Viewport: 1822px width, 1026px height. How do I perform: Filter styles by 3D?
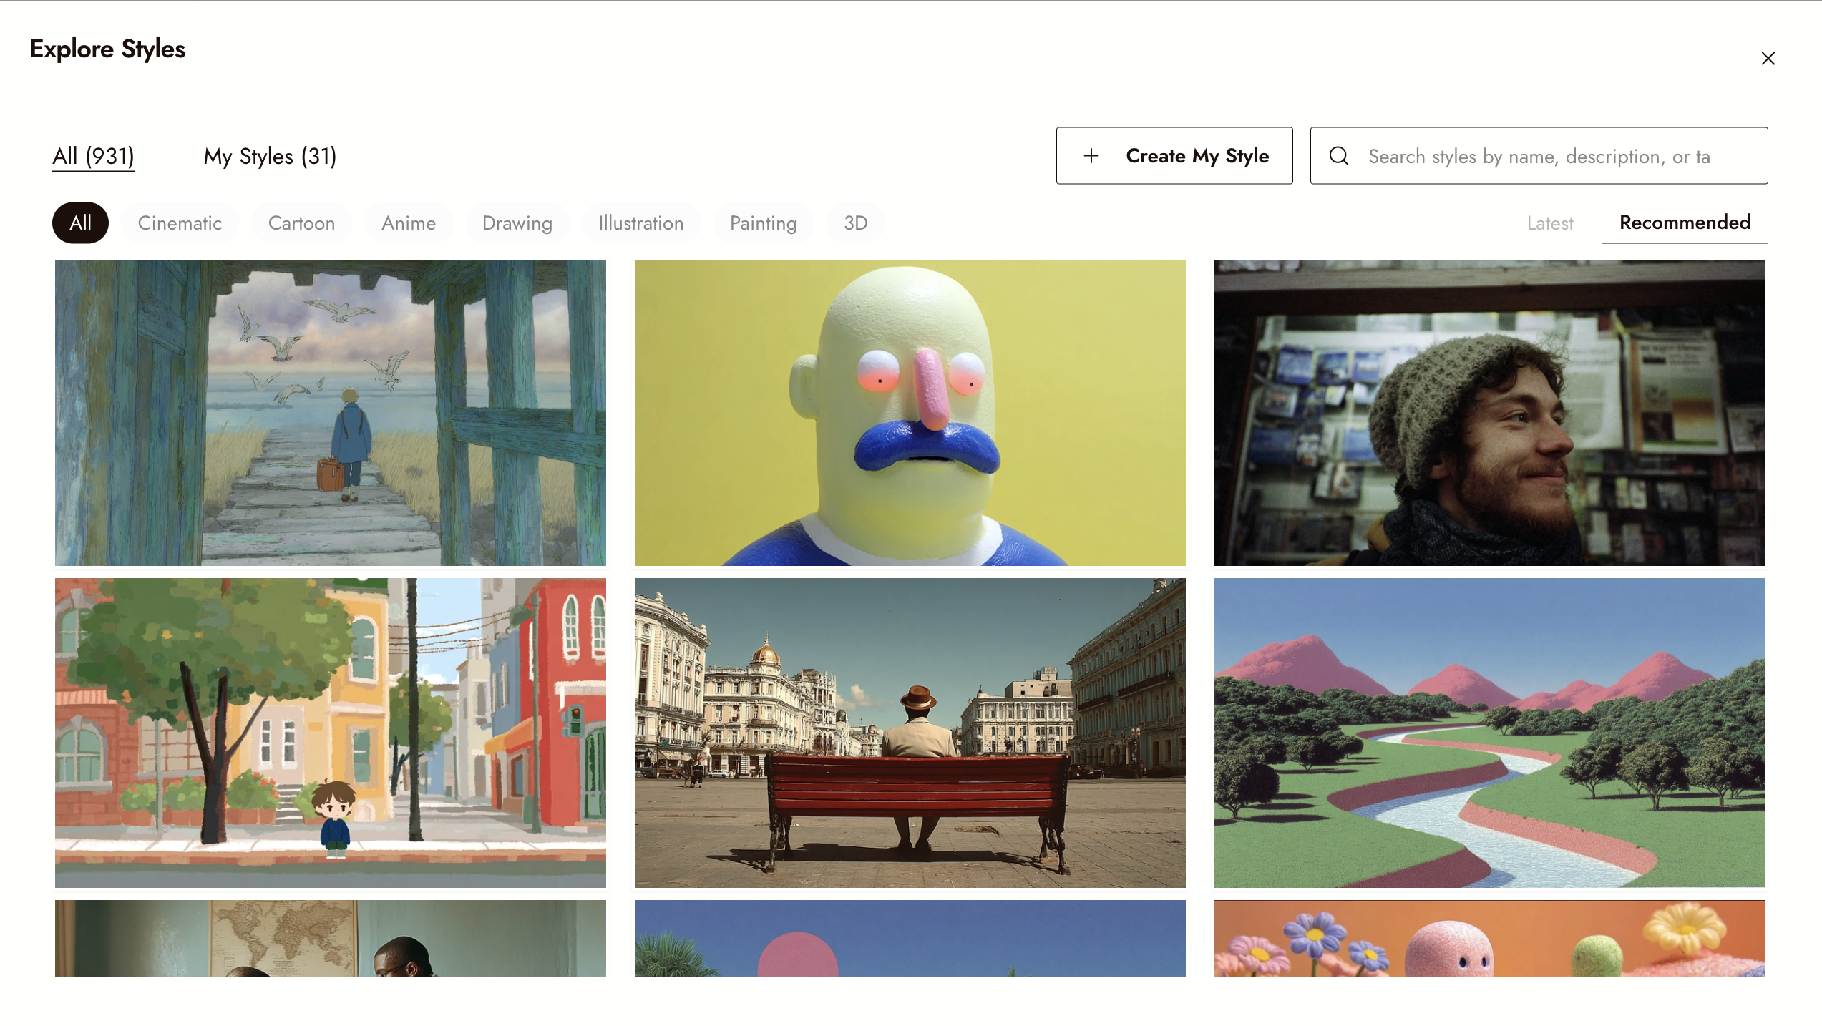[x=856, y=223]
